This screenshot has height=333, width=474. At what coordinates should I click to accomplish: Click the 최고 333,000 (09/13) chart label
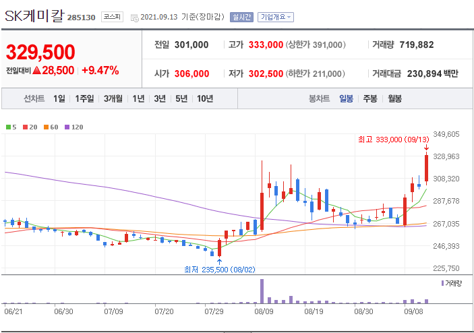394,140
